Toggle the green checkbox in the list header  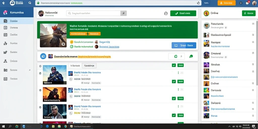[x=174, y=65]
